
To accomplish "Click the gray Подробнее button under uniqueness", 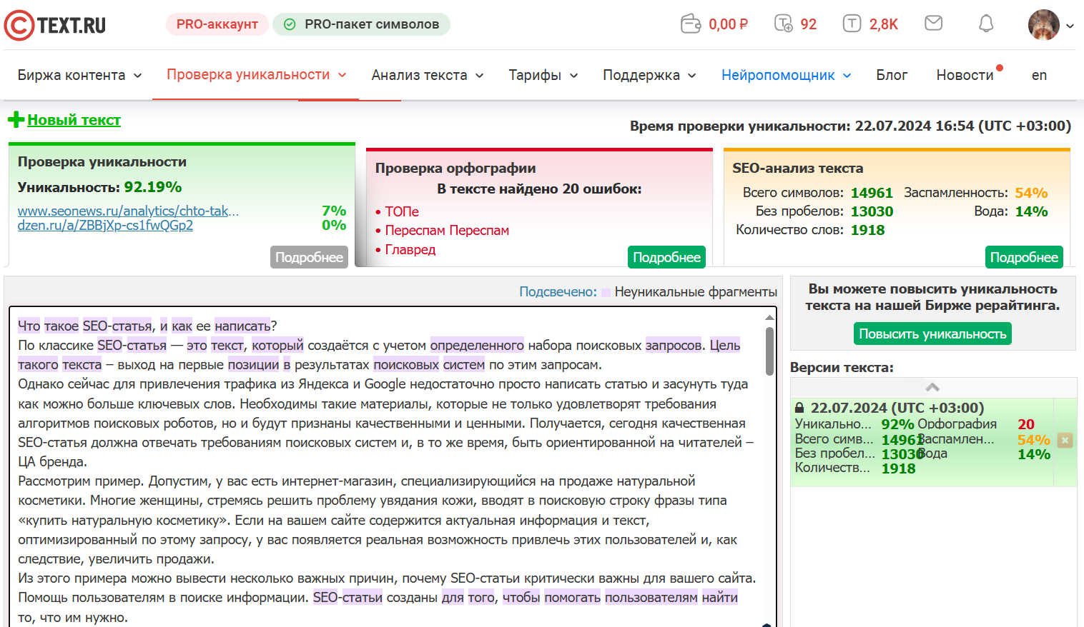I will 309,257.
